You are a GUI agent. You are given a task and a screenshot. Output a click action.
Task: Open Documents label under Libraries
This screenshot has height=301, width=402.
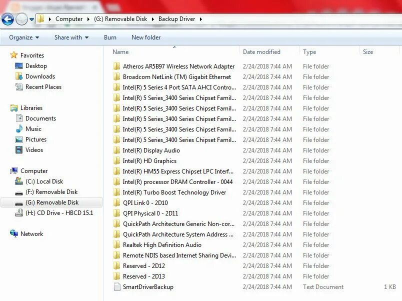(x=40, y=118)
